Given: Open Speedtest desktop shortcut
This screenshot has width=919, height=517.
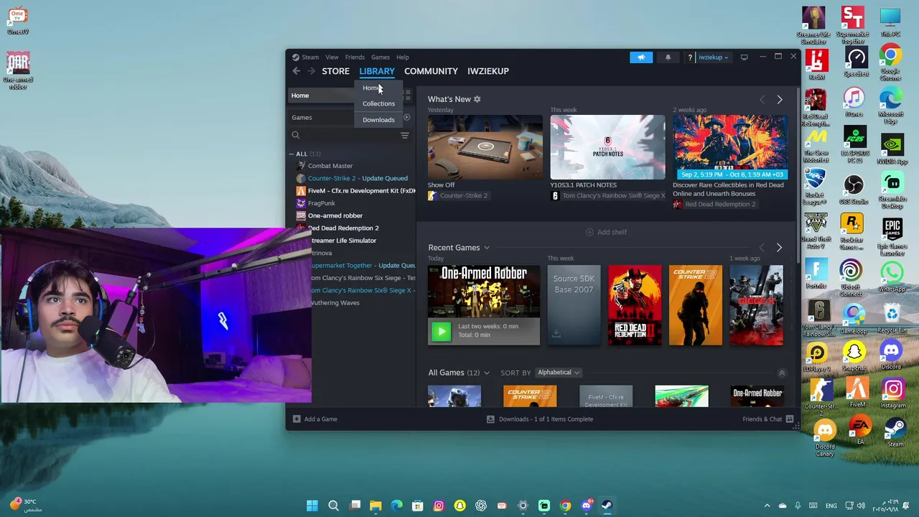Looking at the screenshot, I should pos(856,61).
